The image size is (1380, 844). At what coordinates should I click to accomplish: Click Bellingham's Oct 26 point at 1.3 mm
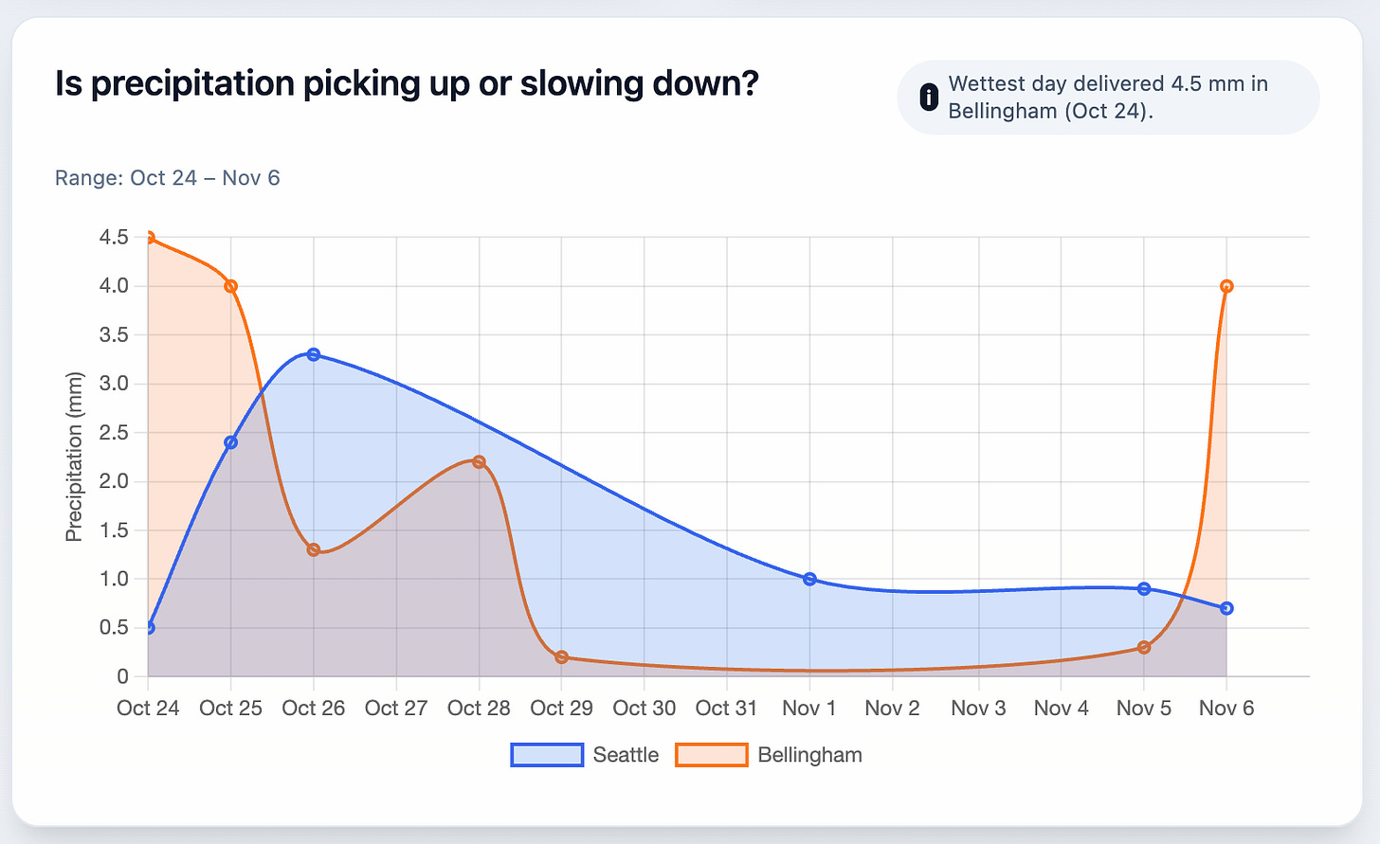point(314,549)
